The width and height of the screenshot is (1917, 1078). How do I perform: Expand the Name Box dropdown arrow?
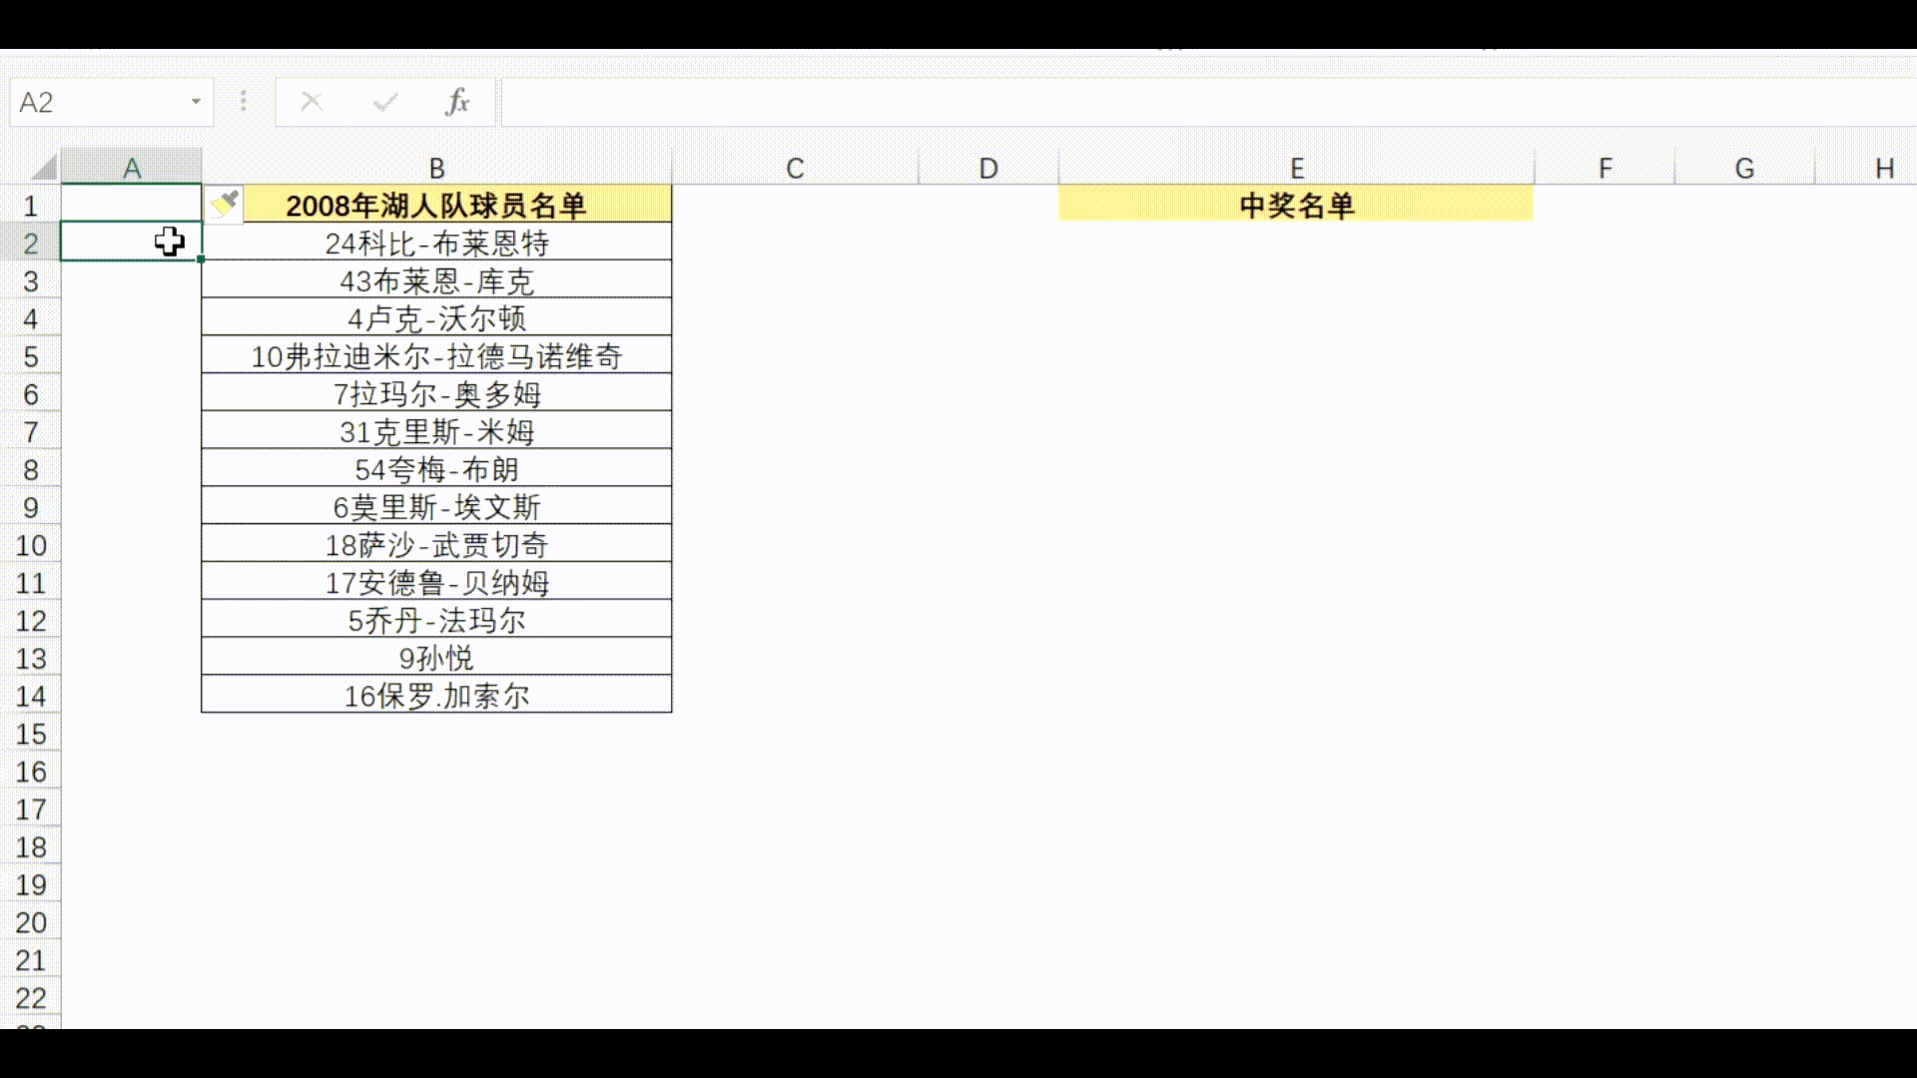click(196, 102)
